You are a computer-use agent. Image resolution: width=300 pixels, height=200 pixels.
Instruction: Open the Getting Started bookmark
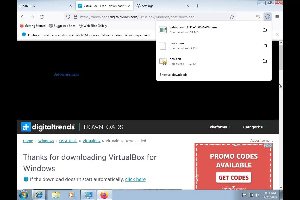(x=33, y=26)
